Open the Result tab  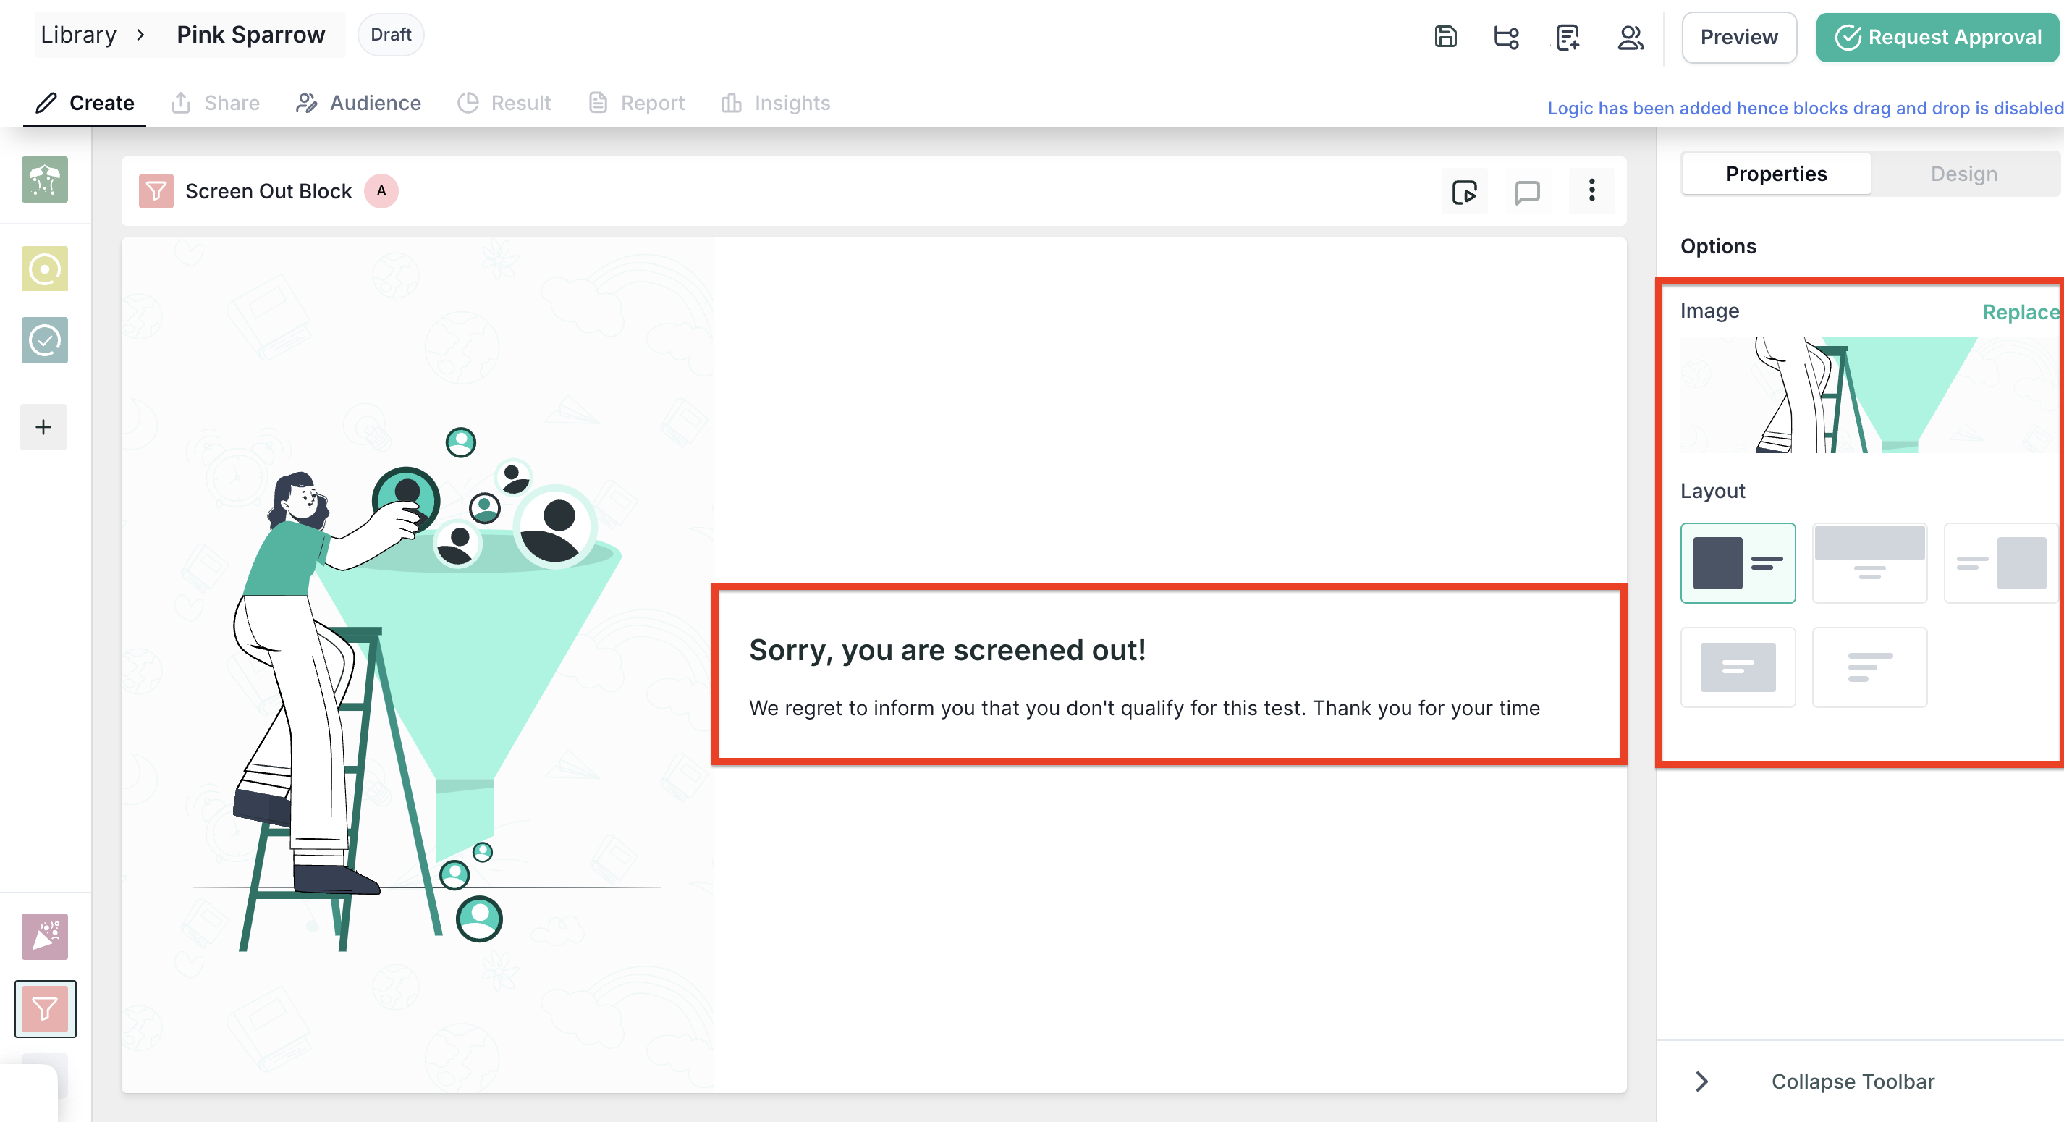[x=504, y=103]
